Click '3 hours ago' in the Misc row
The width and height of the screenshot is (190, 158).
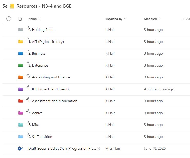click(153, 125)
